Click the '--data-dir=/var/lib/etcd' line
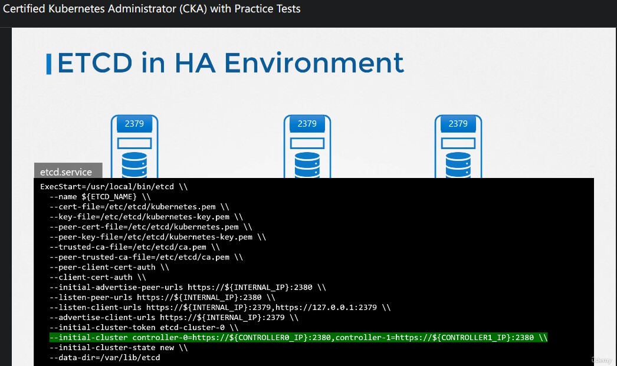This screenshot has height=366, width=617. [104, 358]
